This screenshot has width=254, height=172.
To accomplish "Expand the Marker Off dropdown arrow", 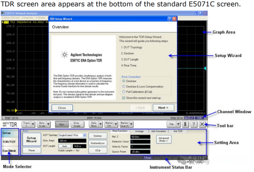I will [116, 125].
